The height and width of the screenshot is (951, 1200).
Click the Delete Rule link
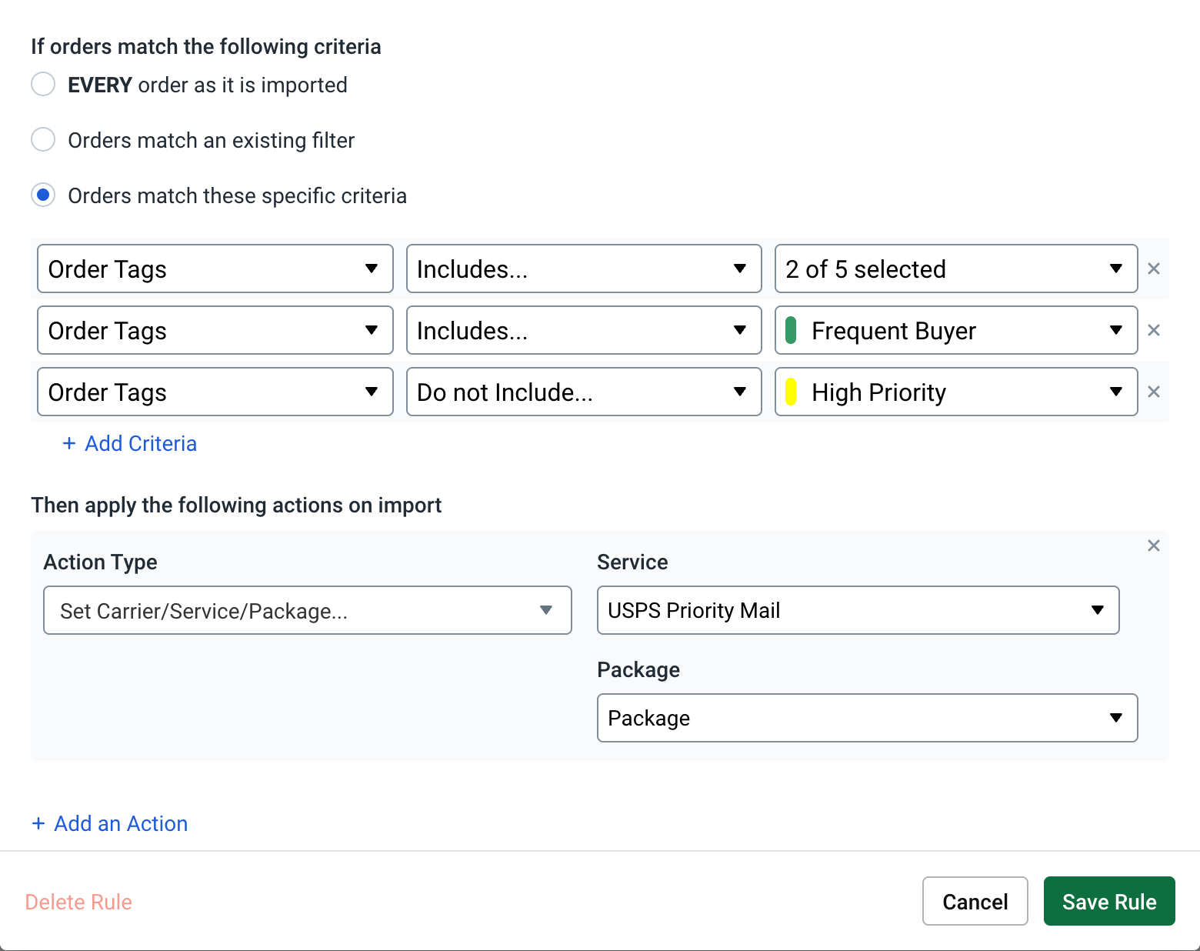pos(78,901)
